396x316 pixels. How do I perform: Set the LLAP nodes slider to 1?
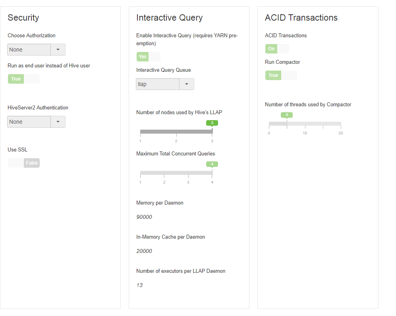pos(141,131)
